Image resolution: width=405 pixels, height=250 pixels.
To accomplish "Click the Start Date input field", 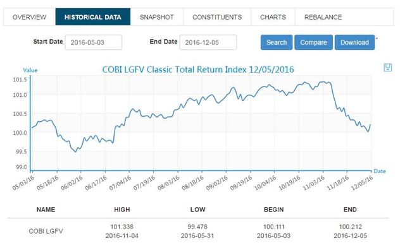I will [x=94, y=42].
